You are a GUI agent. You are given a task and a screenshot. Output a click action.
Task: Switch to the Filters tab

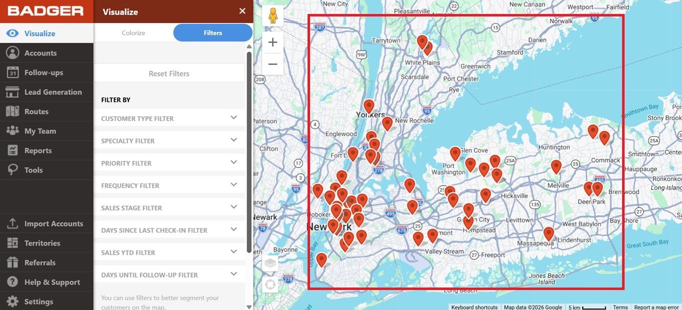[x=213, y=33]
